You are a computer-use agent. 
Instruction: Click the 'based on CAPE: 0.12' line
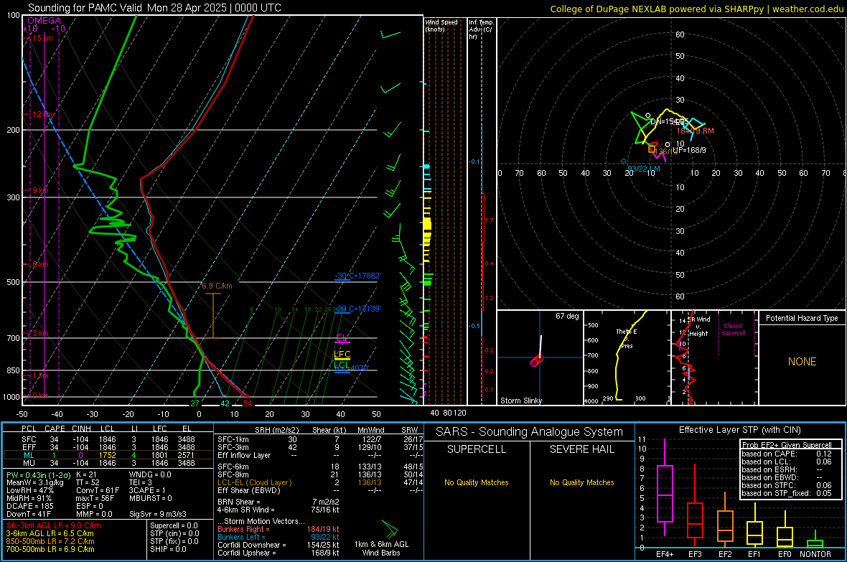(x=787, y=454)
